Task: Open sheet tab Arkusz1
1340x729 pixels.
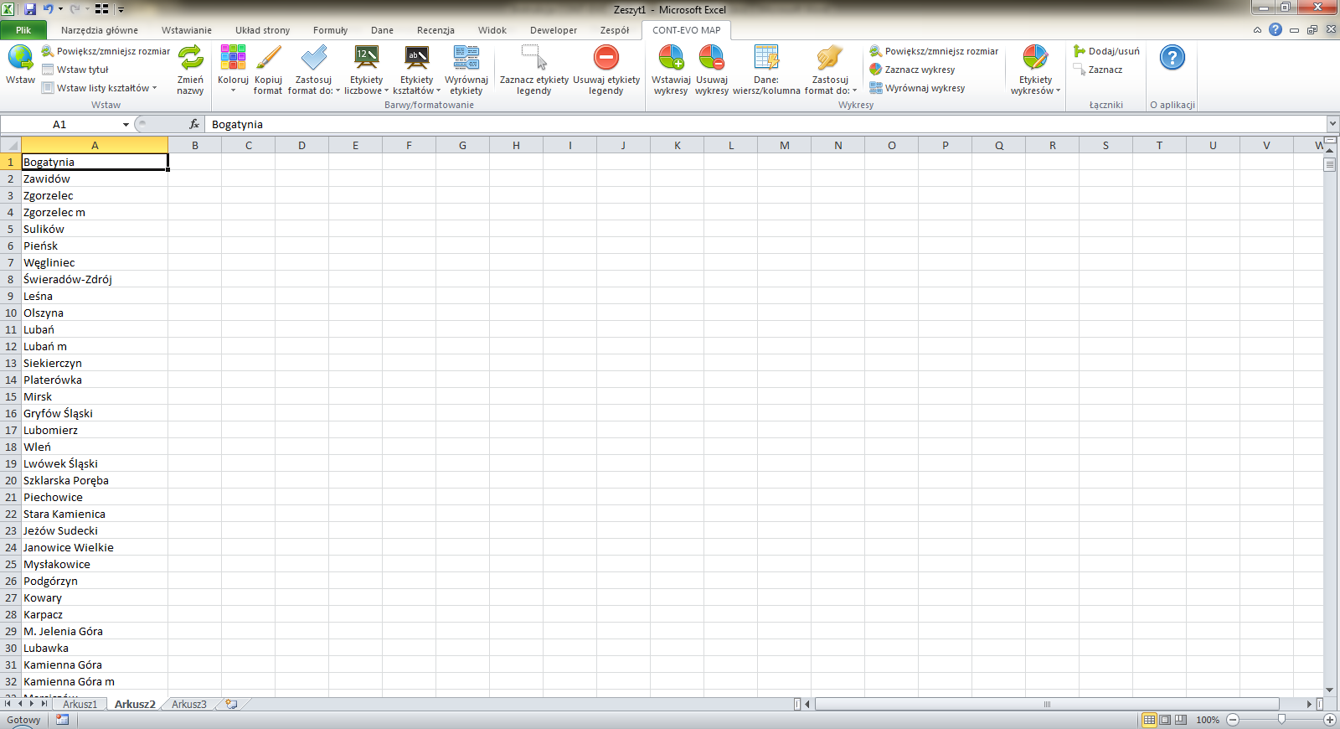Action: point(80,704)
